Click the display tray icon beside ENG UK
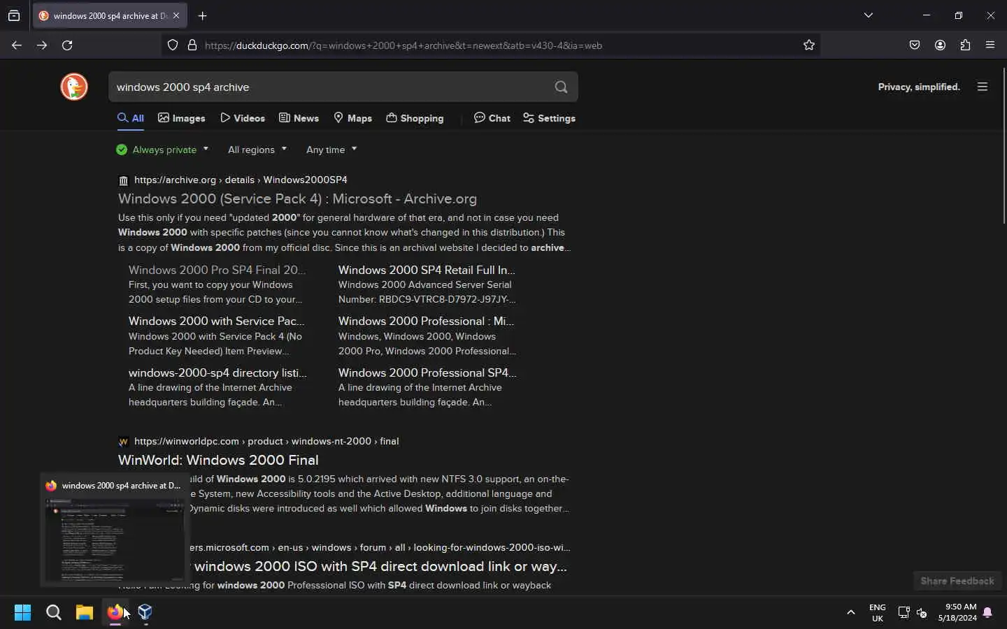 pyautogui.click(x=904, y=613)
